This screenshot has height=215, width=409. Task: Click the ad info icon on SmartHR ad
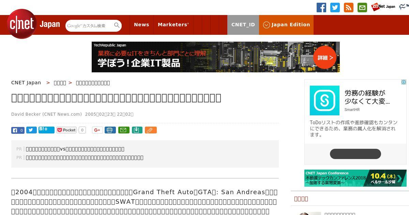(x=404, y=82)
